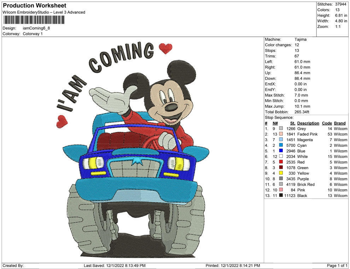Click the St. column header
Screen dimensions: 350x269
[x=293, y=123]
